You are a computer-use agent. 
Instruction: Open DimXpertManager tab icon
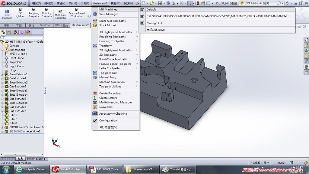coord(22,32)
